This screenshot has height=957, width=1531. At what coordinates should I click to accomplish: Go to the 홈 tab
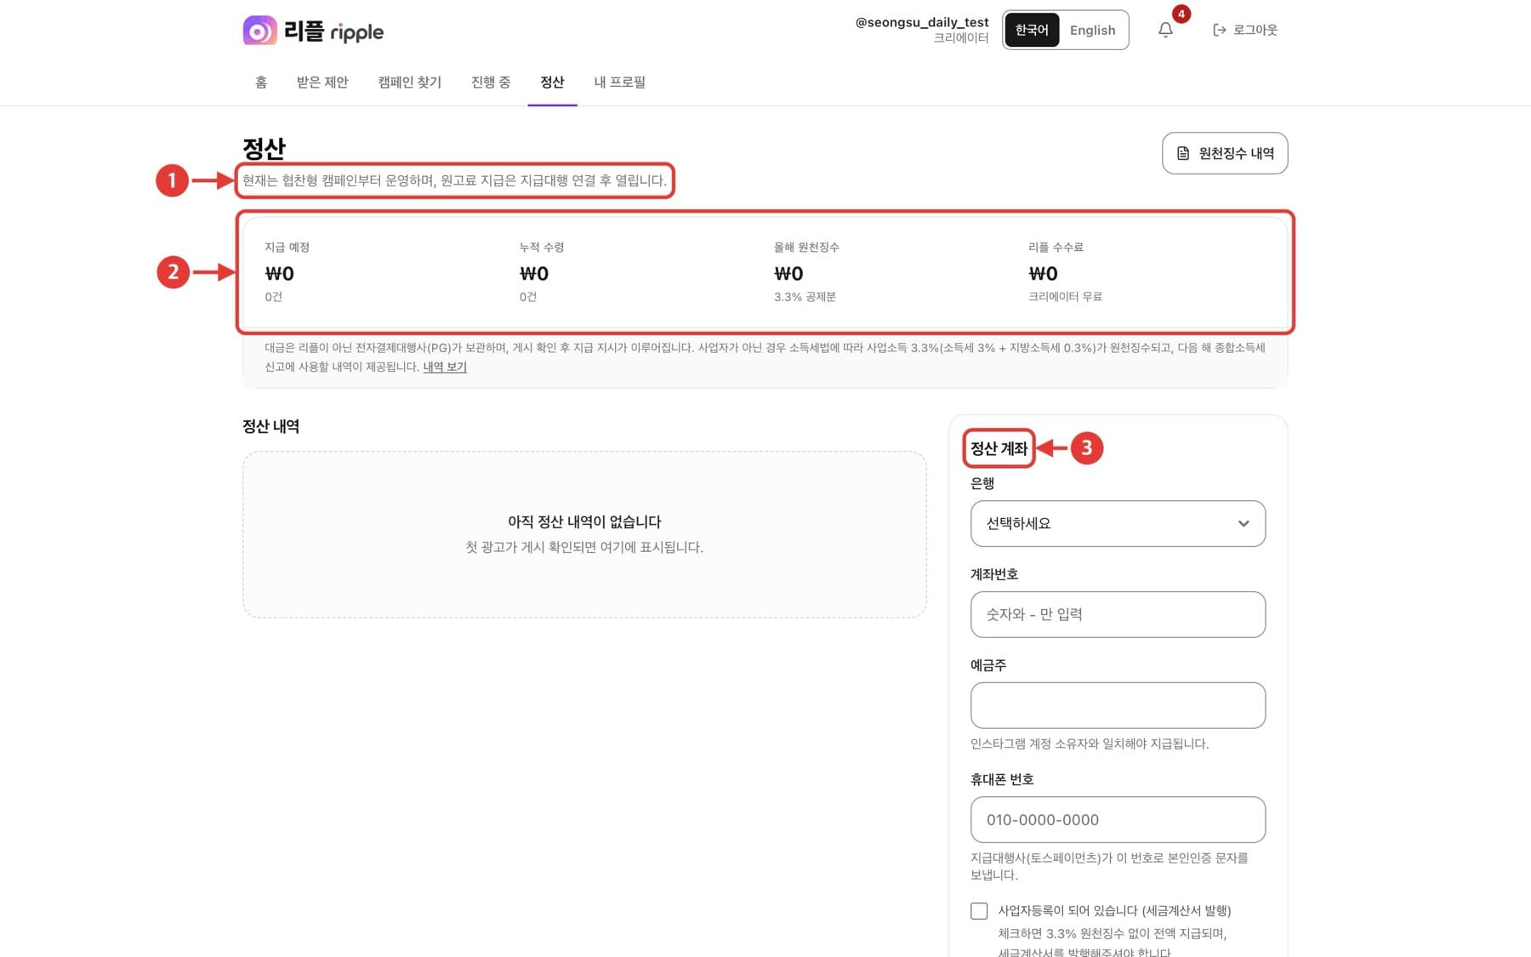click(261, 82)
